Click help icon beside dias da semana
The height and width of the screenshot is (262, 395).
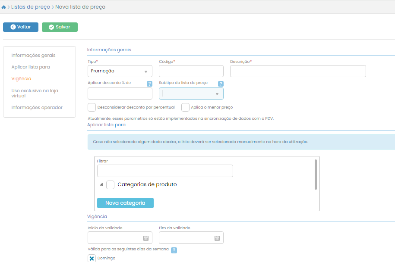pyautogui.click(x=174, y=250)
